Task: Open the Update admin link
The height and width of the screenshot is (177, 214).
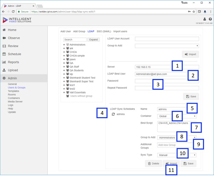Action: (12, 112)
